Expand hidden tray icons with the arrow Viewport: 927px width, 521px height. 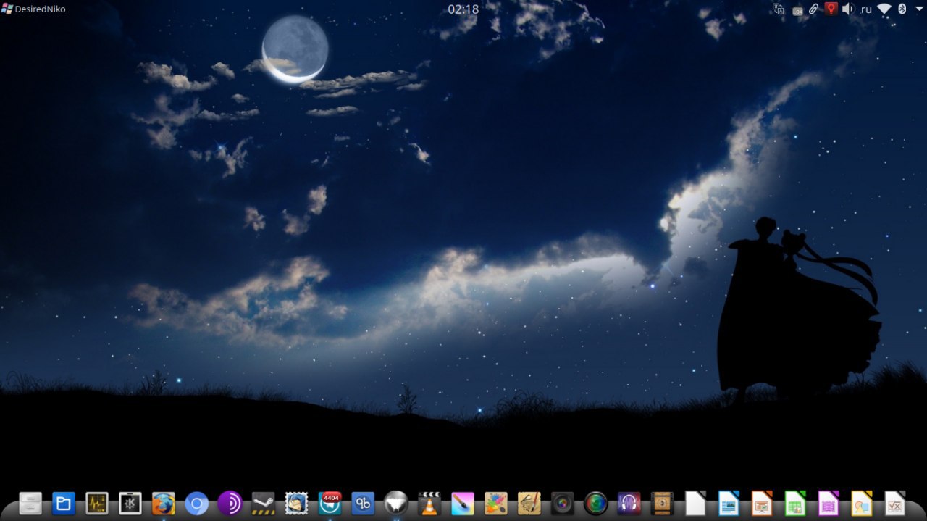(x=918, y=9)
